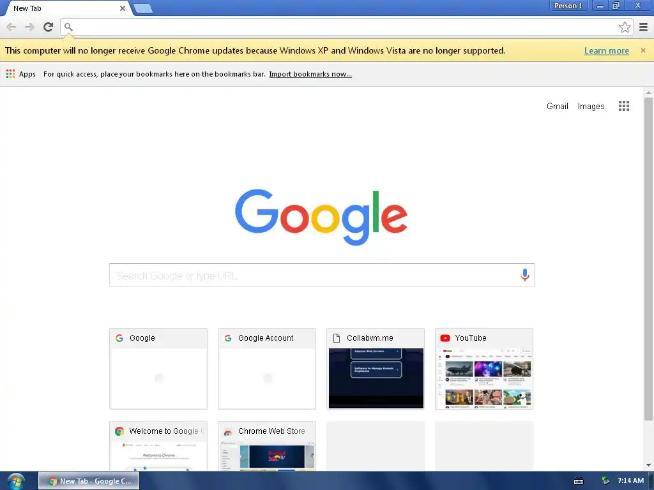The height and width of the screenshot is (490, 654).
Task: Open a new tab with the tab button
Action: (x=143, y=8)
